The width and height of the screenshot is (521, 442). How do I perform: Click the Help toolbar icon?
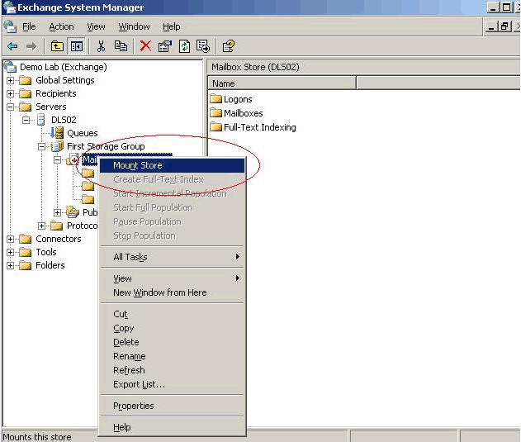[228, 46]
